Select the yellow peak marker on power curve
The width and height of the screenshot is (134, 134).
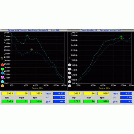(x=121, y=39)
